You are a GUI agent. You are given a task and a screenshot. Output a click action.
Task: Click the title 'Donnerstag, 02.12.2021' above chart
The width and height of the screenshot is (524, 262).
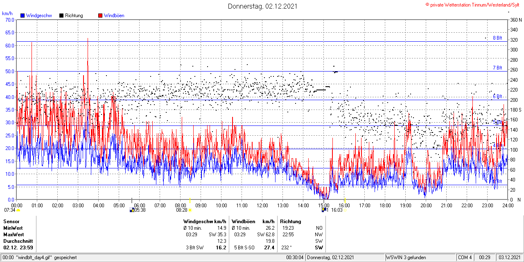click(262, 6)
